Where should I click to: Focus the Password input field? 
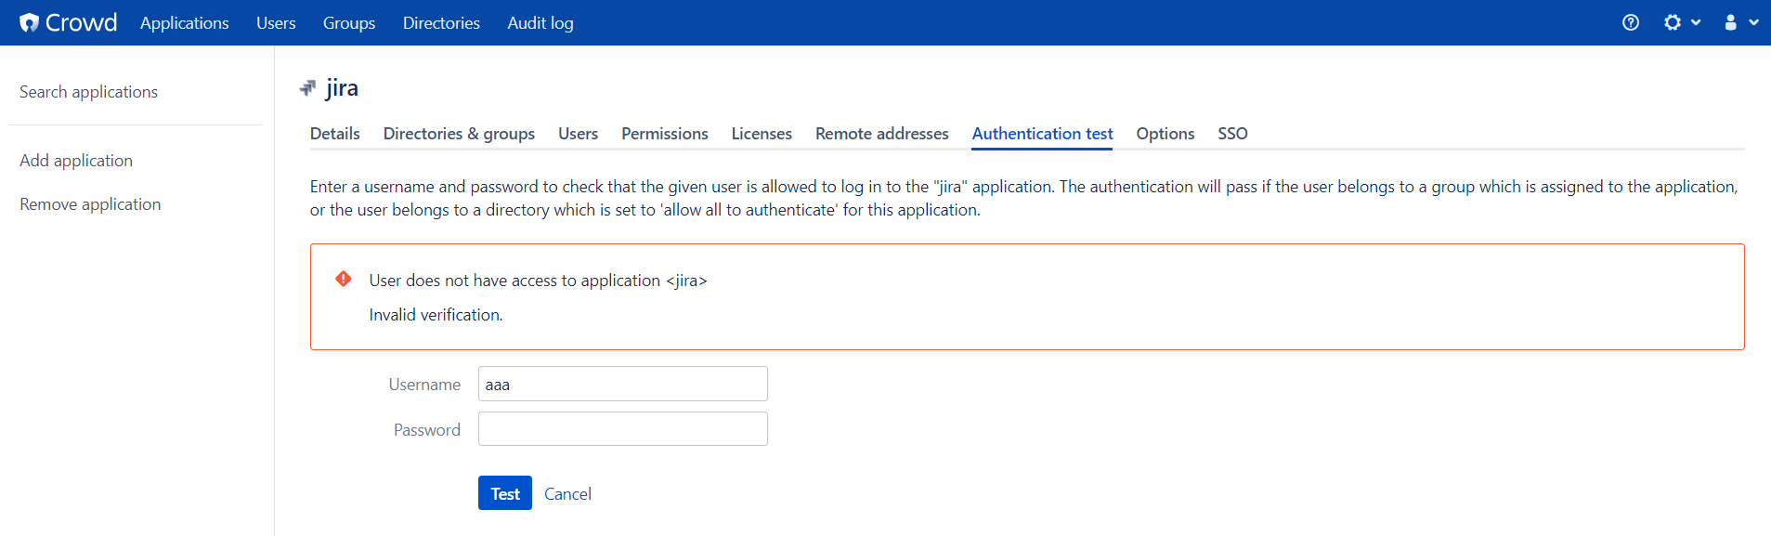623,429
